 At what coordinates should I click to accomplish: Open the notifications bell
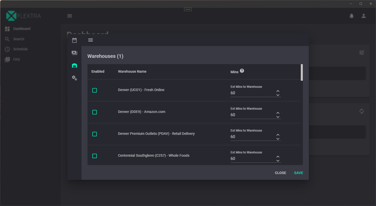pyautogui.click(x=352, y=16)
